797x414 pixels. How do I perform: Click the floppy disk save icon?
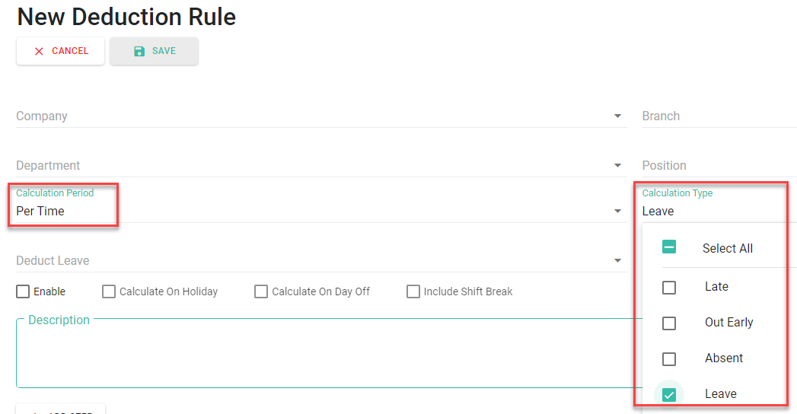point(139,51)
